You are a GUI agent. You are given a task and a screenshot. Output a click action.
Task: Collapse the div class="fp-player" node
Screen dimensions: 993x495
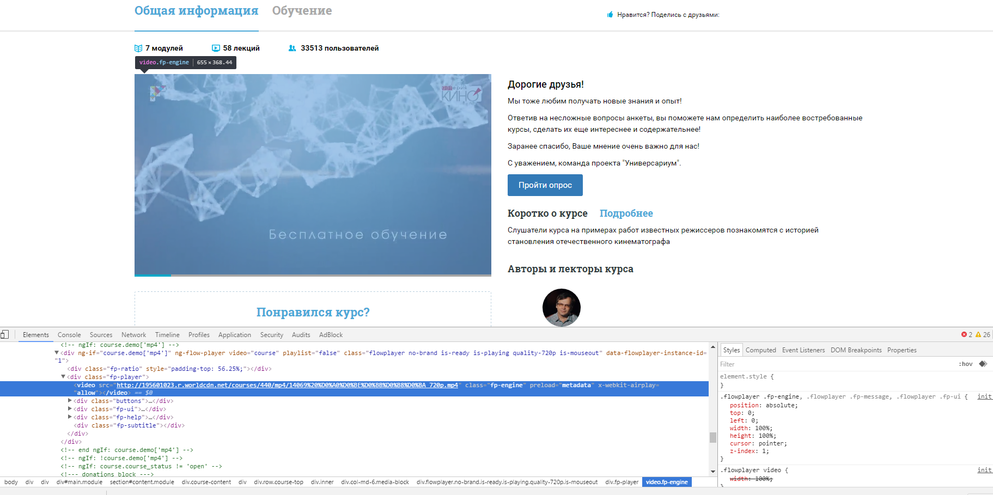pyautogui.click(x=63, y=377)
